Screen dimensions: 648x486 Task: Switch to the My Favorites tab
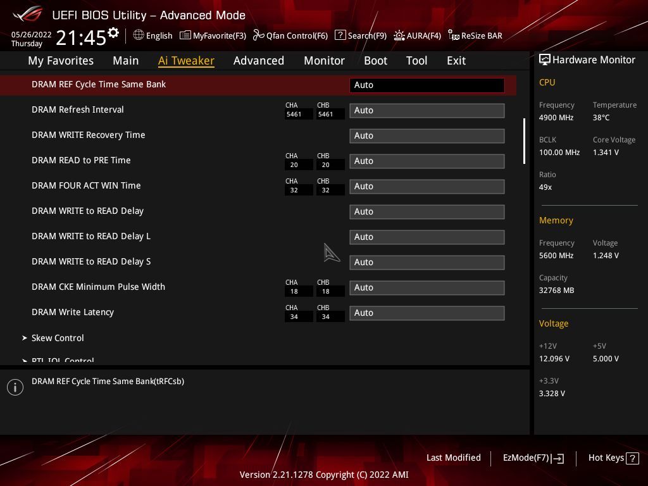[x=61, y=61]
